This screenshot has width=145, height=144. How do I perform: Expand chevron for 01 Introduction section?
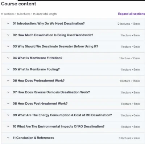8,24
